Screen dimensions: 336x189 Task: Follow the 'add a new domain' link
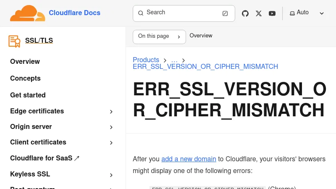point(189,159)
